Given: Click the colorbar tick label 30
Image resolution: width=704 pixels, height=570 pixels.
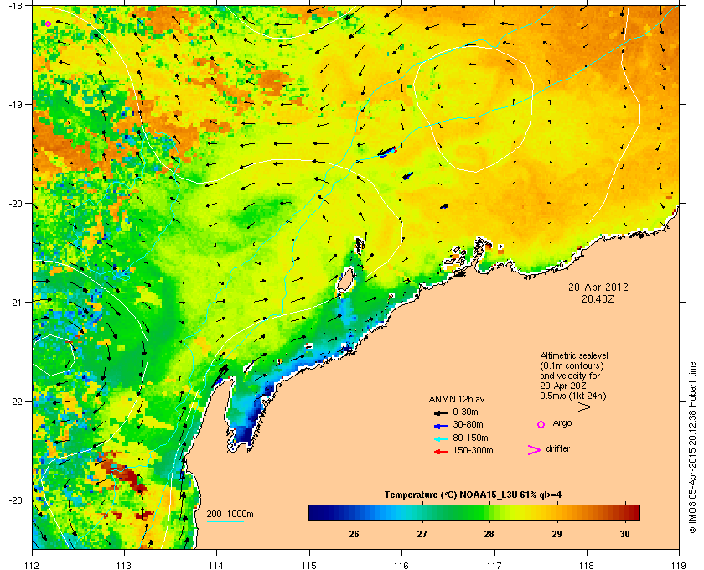Looking at the screenshot, I should click(x=624, y=534).
